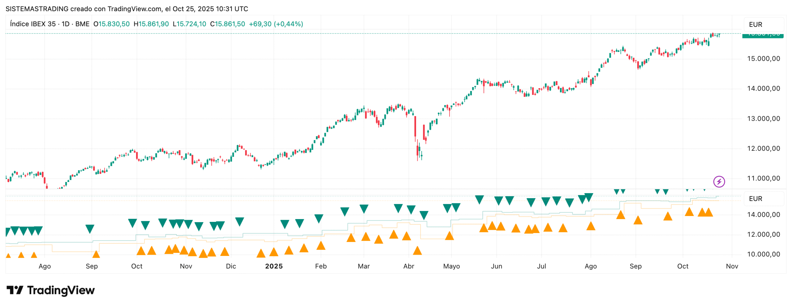Click the purple lightning bolt icon
This screenshot has width=792, height=307.
pos(718,181)
